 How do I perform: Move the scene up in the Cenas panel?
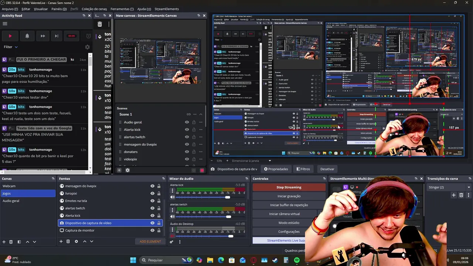tap(27, 242)
